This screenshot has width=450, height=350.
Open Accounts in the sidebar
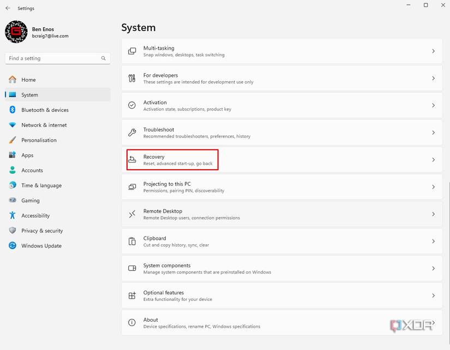point(57,170)
